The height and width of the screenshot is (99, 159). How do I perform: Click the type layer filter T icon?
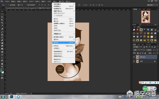point(149,47)
